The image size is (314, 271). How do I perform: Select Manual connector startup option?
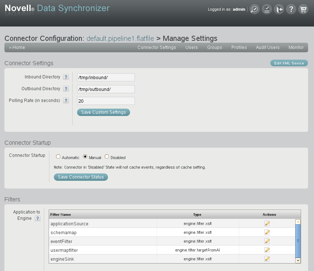tap(85, 156)
